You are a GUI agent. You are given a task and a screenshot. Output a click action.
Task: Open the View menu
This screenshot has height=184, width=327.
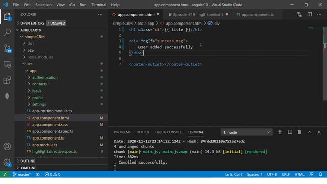pyautogui.click(x=60, y=5)
